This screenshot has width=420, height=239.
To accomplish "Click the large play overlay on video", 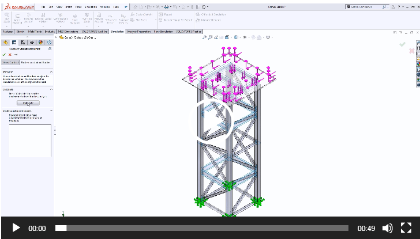I will pos(210,120).
